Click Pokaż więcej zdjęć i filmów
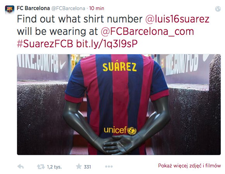The height and width of the screenshot is (174, 225). pyautogui.click(x=189, y=166)
